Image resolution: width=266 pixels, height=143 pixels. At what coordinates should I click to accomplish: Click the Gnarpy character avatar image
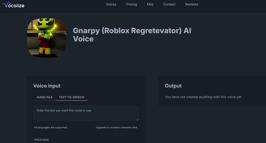tap(47, 38)
